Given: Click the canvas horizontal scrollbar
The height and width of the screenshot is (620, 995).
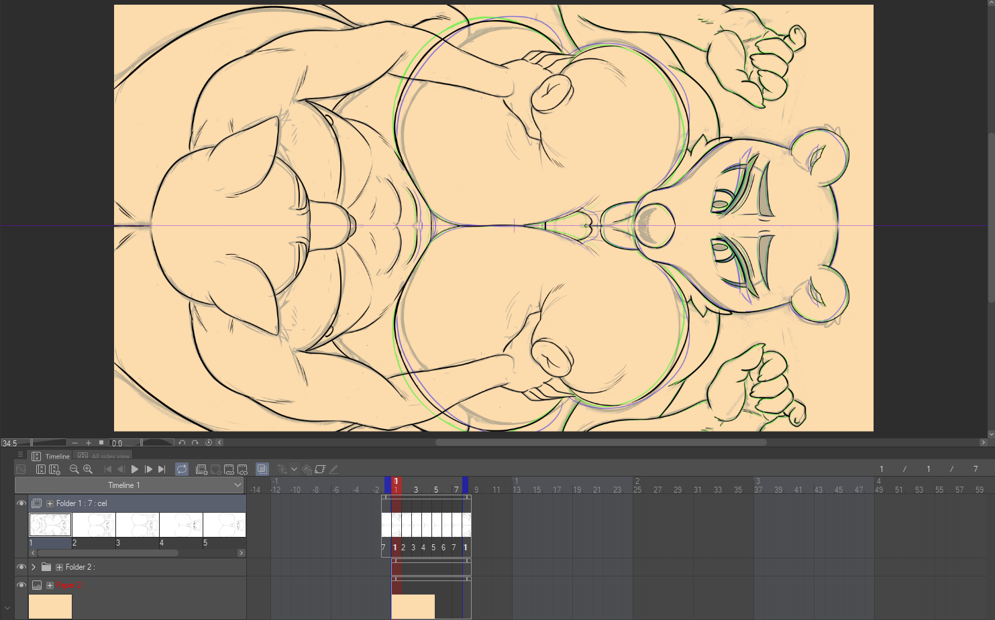Looking at the screenshot, I should (x=600, y=442).
